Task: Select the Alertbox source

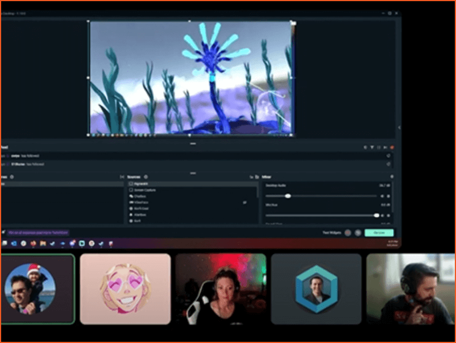Action: click(x=140, y=214)
